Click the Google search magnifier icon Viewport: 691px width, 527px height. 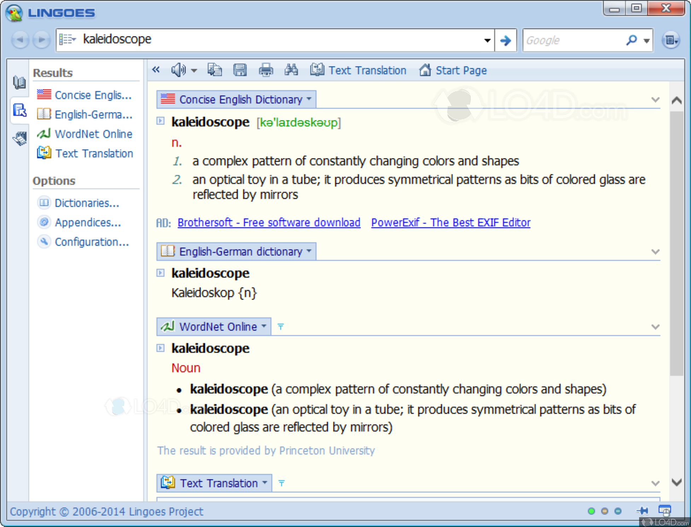pos(631,40)
